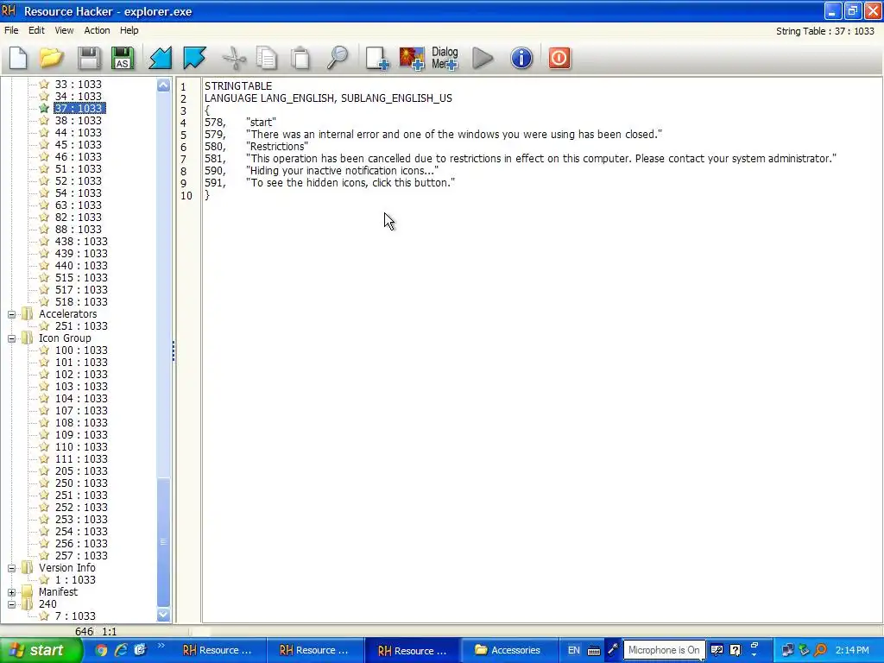Screen dimensions: 884x663
Task: Click the Cut scissors icon
Action: click(234, 58)
